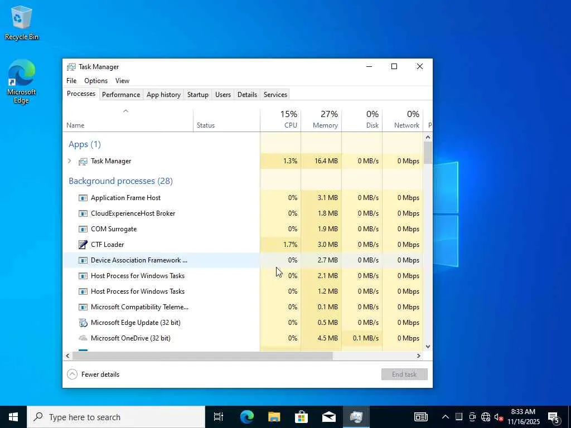Image resolution: width=571 pixels, height=428 pixels.
Task: Select the COM Surrogate process name
Action: pos(114,229)
